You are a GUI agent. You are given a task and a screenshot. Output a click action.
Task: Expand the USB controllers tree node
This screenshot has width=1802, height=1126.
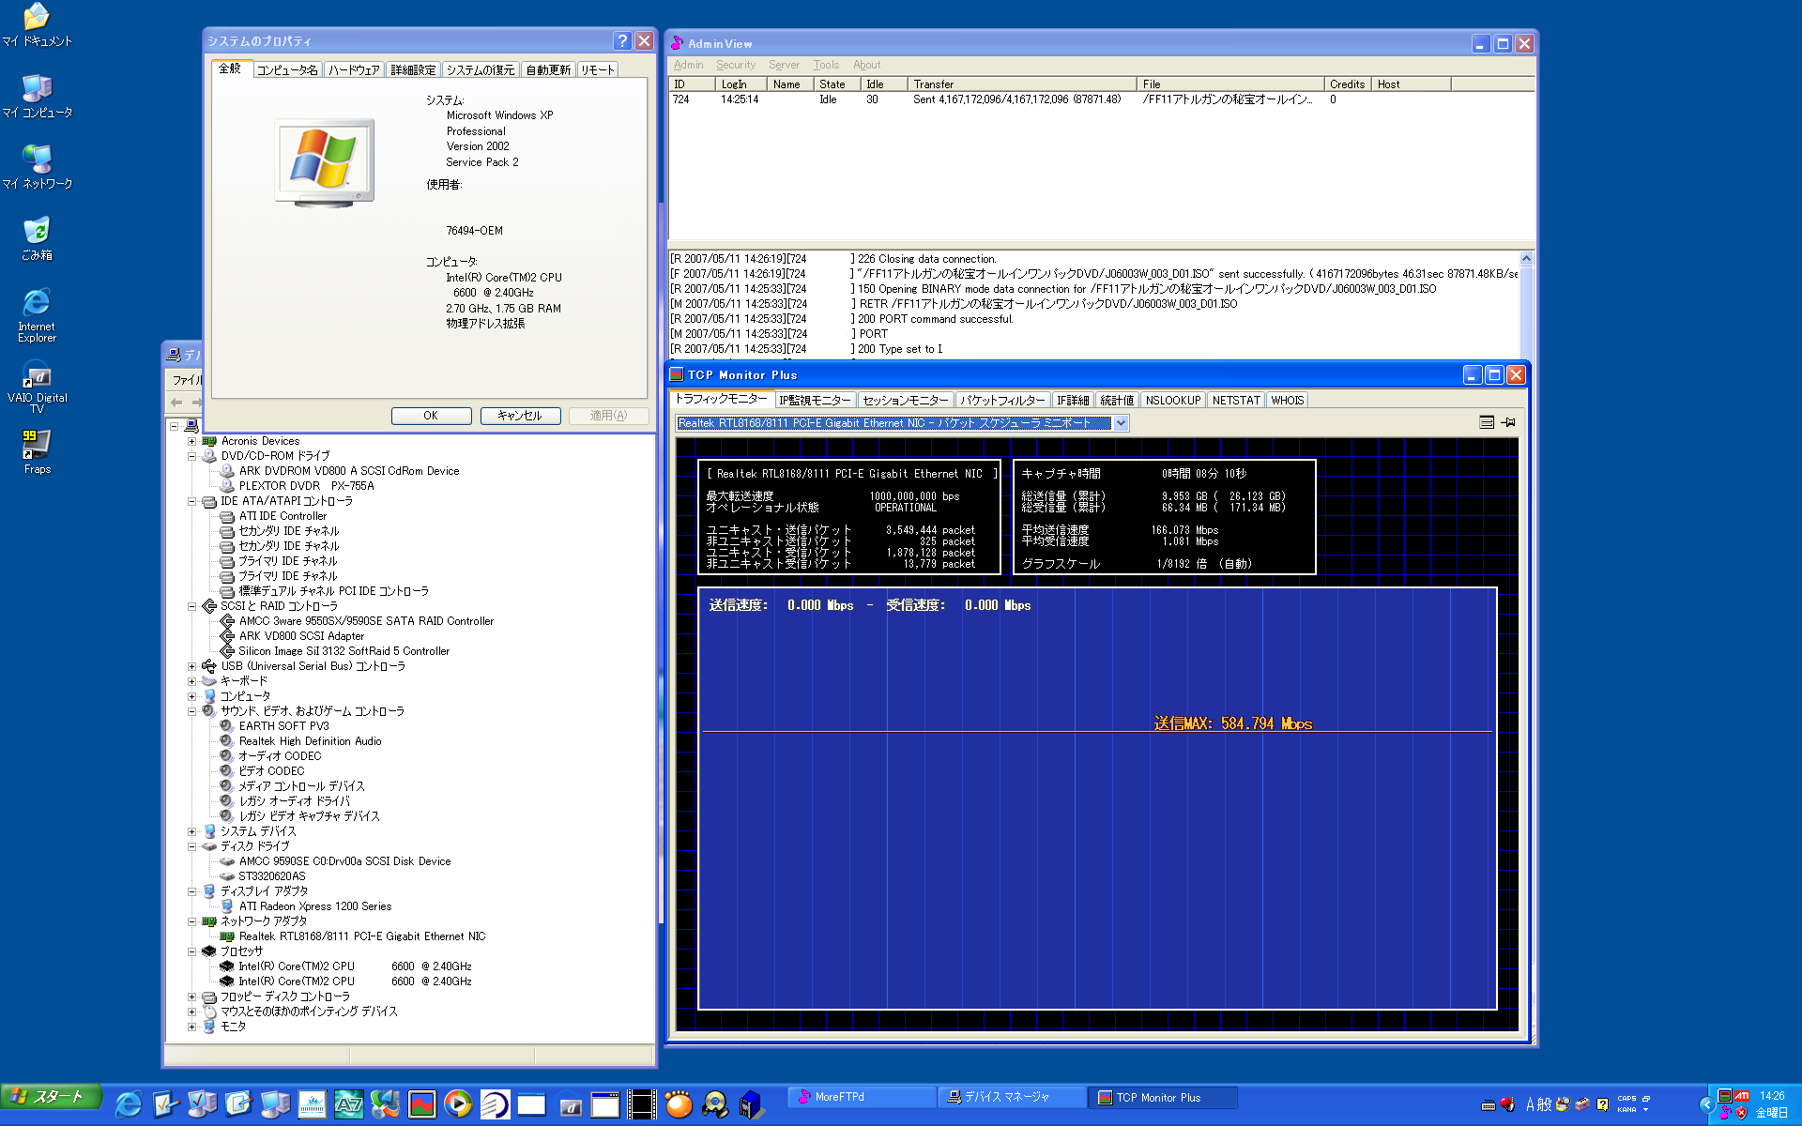pyautogui.click(x=192, y=666)
